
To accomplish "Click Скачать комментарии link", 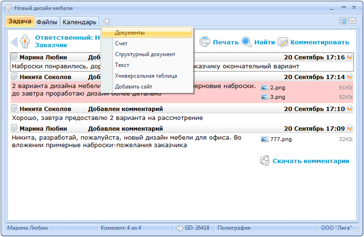I will [x=311, y=161].
